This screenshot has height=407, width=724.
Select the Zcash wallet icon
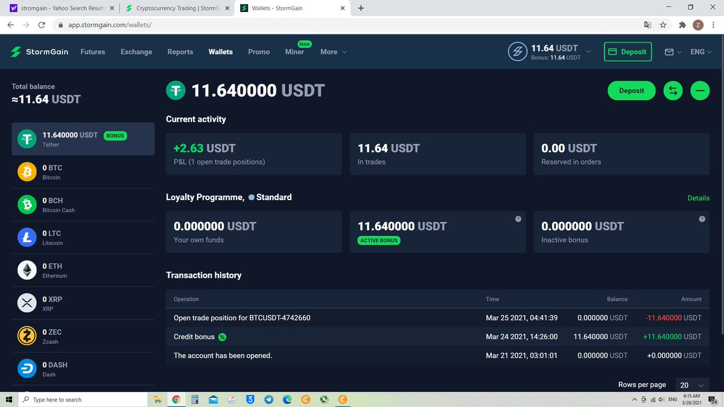pyautogui.click(x=27, y=336)
